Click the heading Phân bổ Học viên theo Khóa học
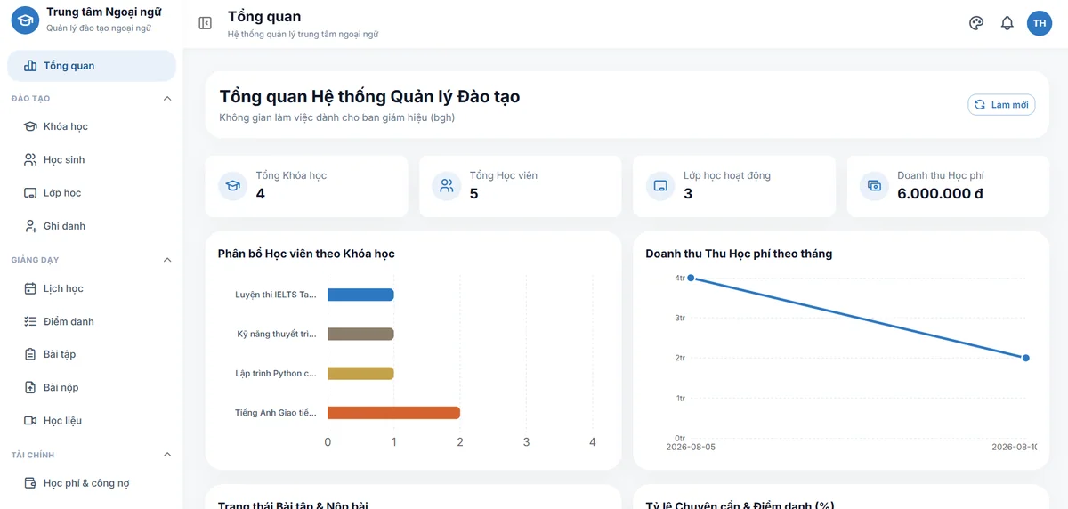 tap(306, 254)
